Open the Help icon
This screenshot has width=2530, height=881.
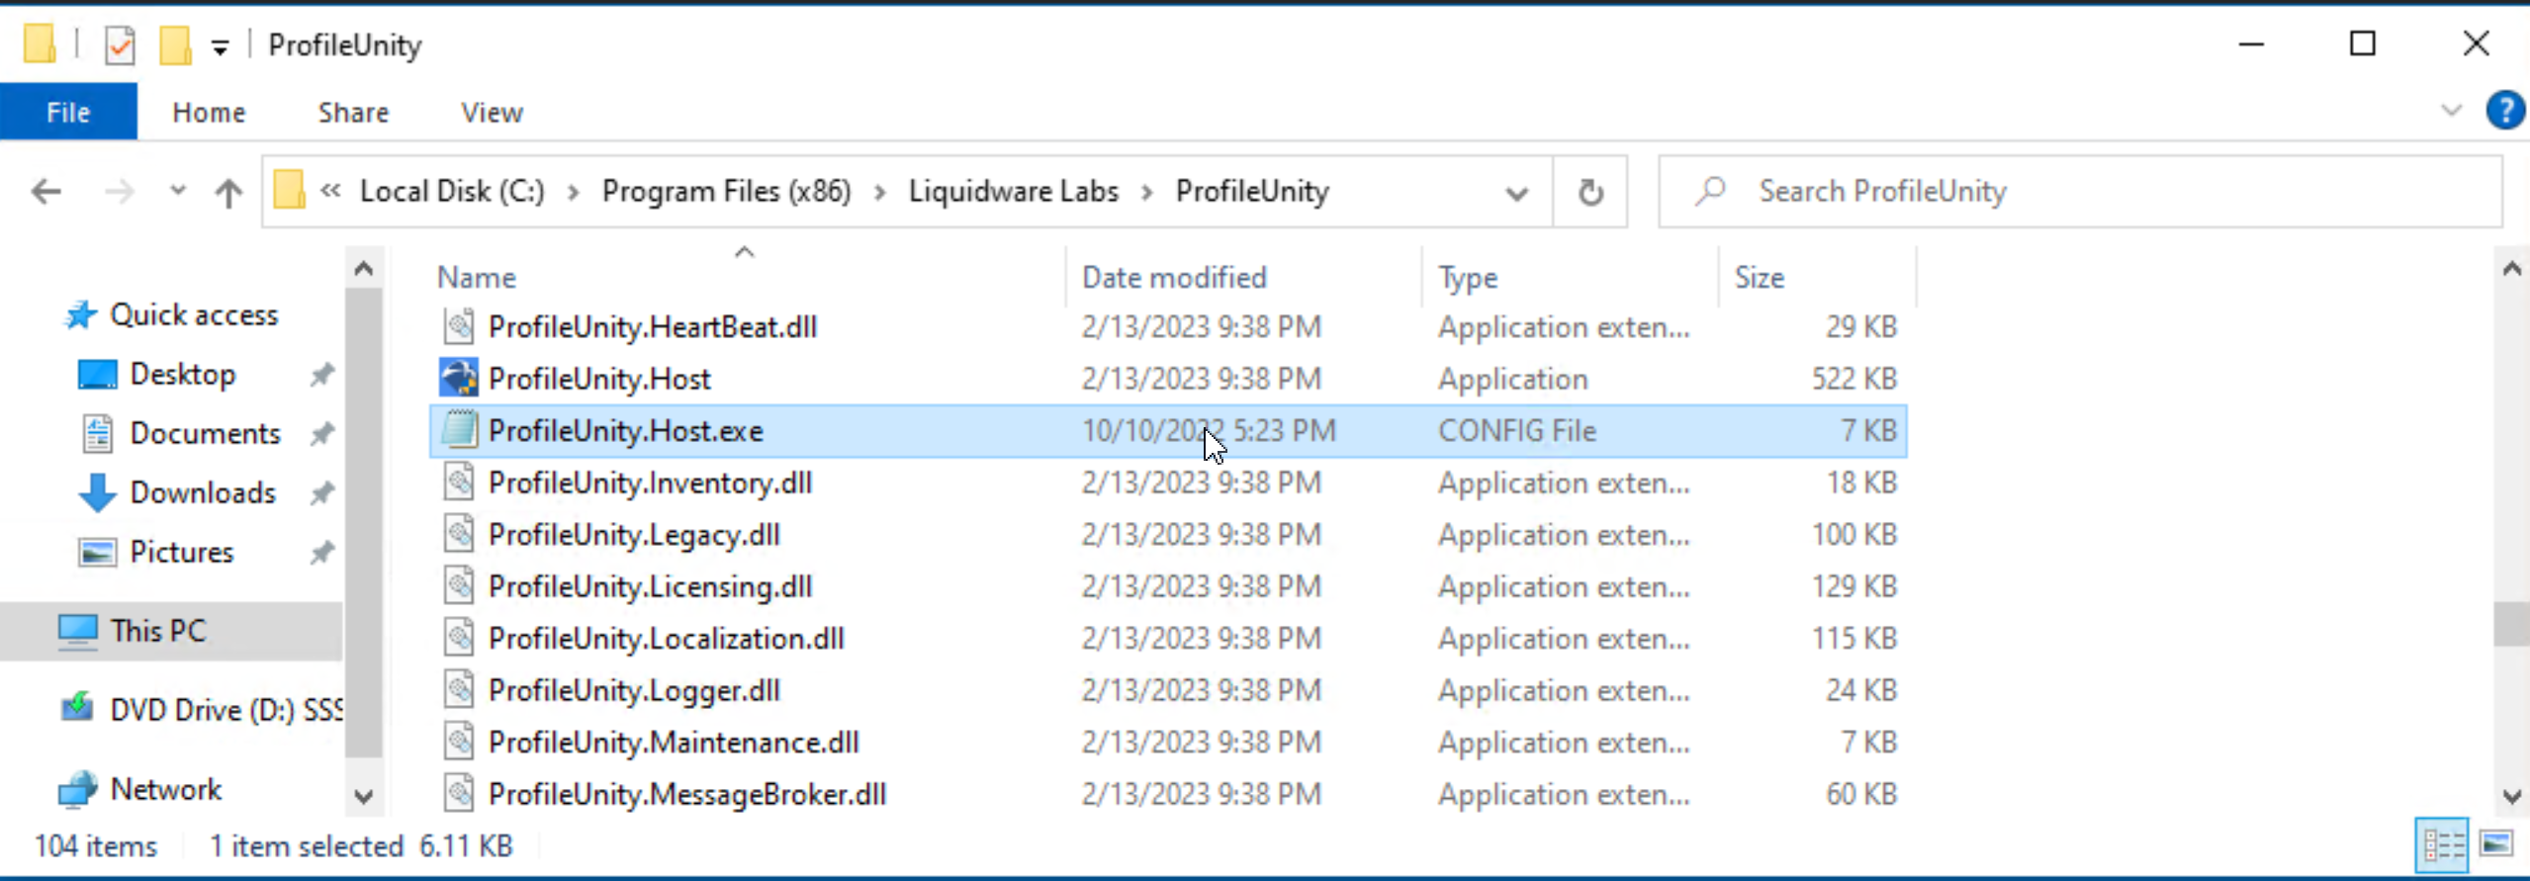tap(2505, 110)
